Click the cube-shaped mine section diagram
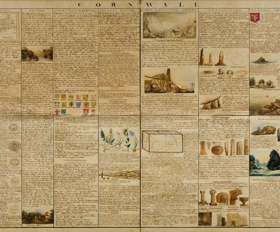The height and width of the screenshot is (232, 280). click(x=162, y=142)
